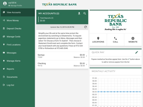Click the Locations map pin icon

pyautogui.click(x=98, y=39)
